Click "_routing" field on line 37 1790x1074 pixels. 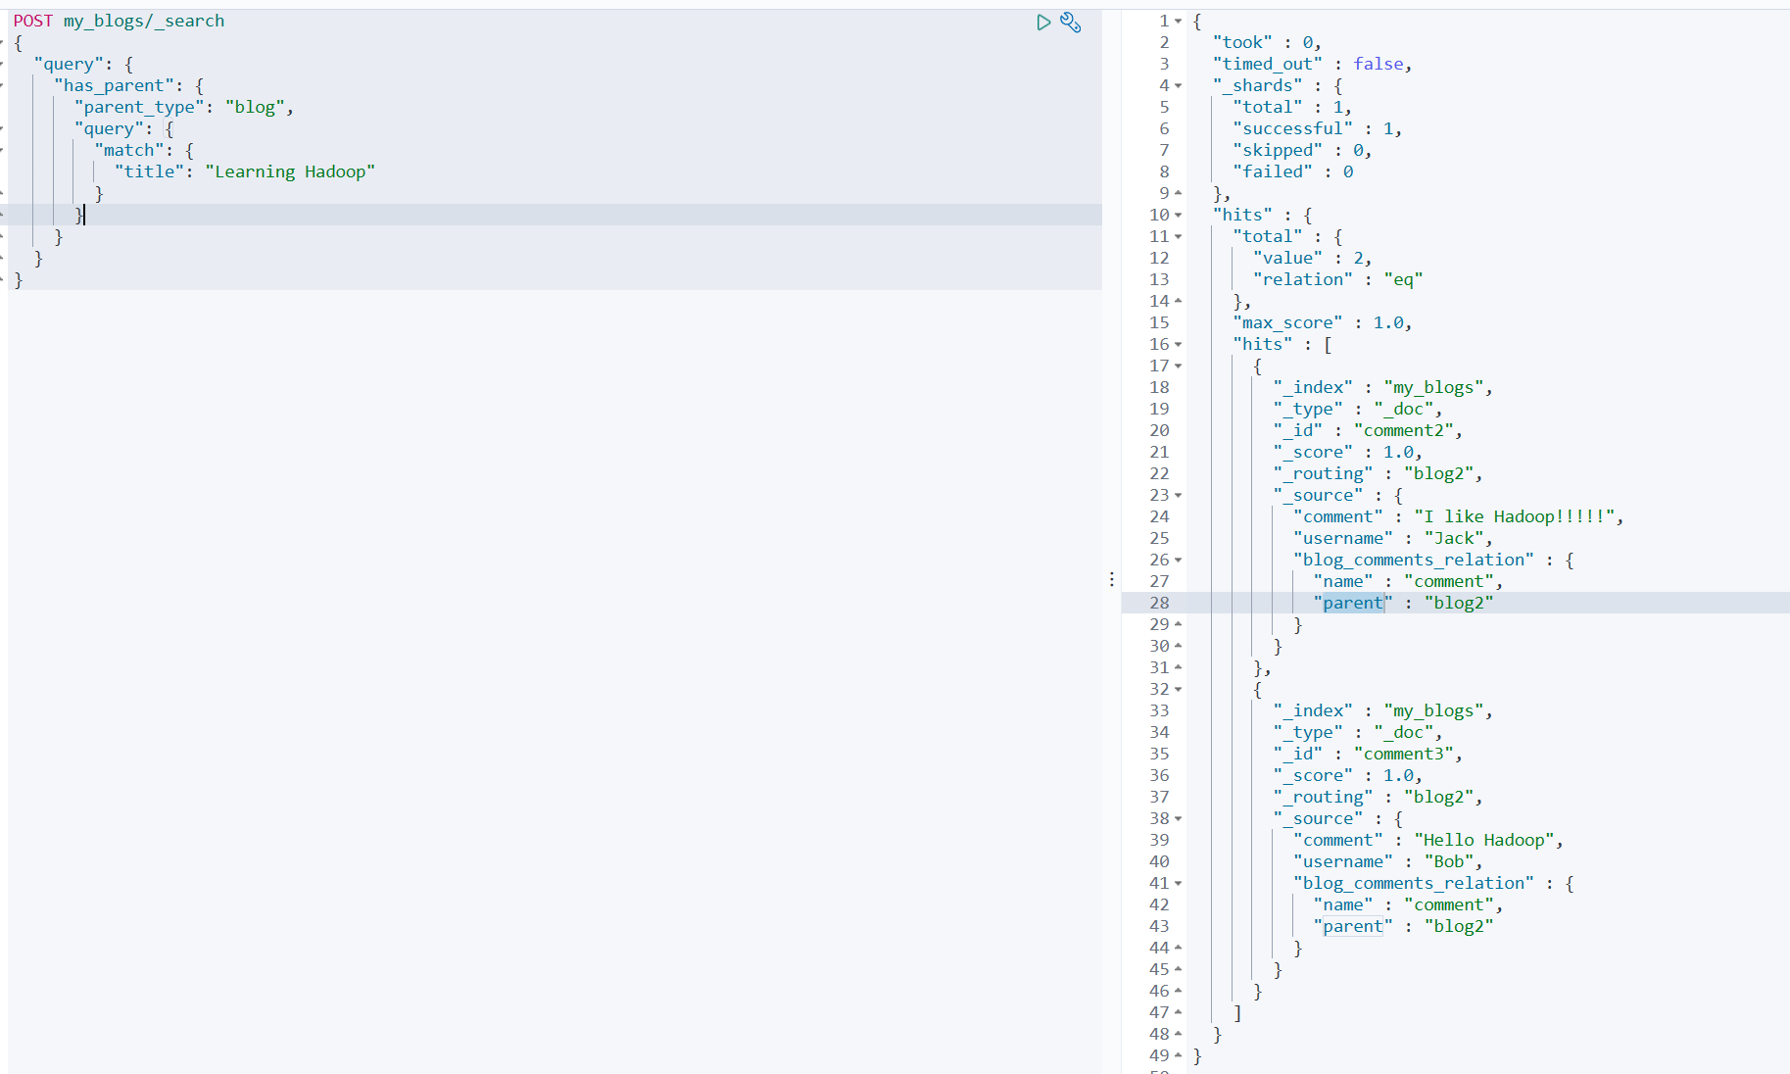coord(1323,797)
